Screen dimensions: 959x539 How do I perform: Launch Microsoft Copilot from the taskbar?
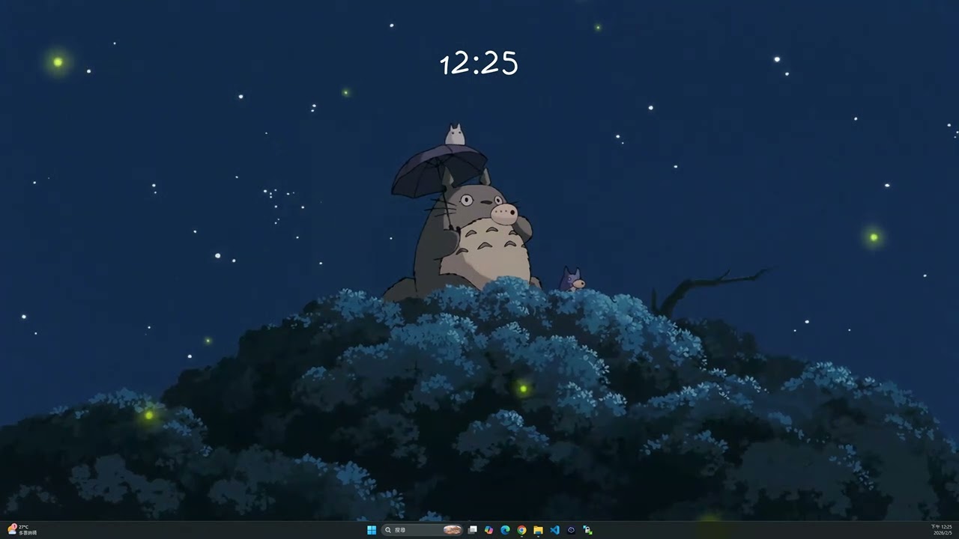tap(489, 530)
